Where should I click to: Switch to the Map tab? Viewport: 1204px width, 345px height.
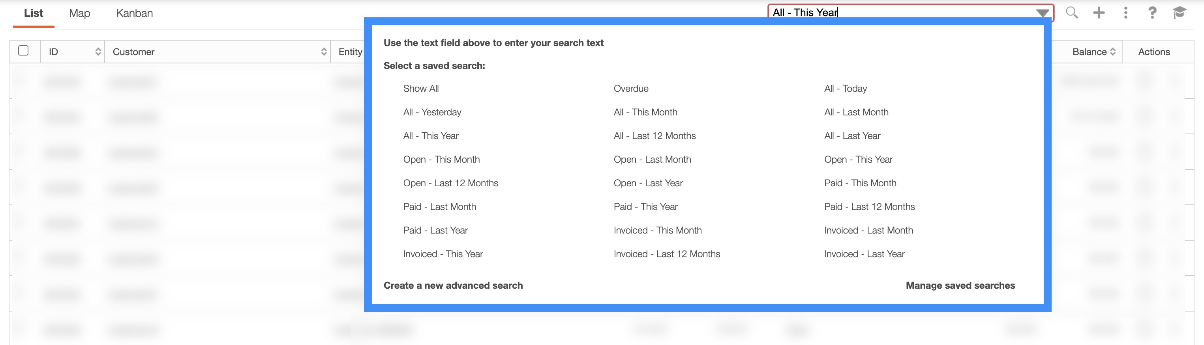[79, 13]
